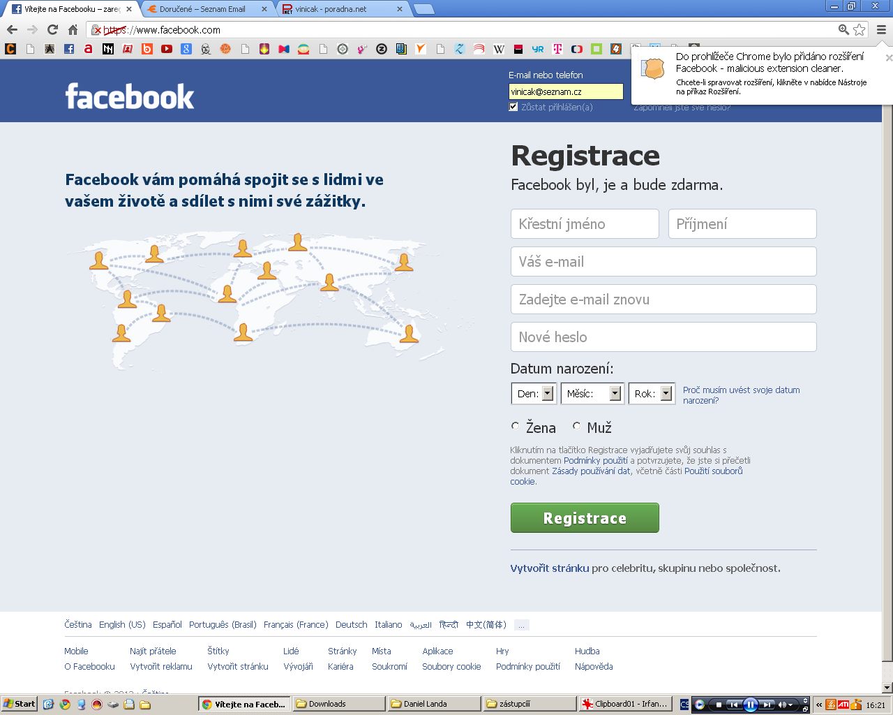
Task: Click the green 'Registrace' button
Action: click(x=585, y=518)
